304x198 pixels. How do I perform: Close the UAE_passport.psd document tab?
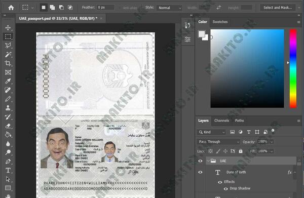(x=101, y=18)
